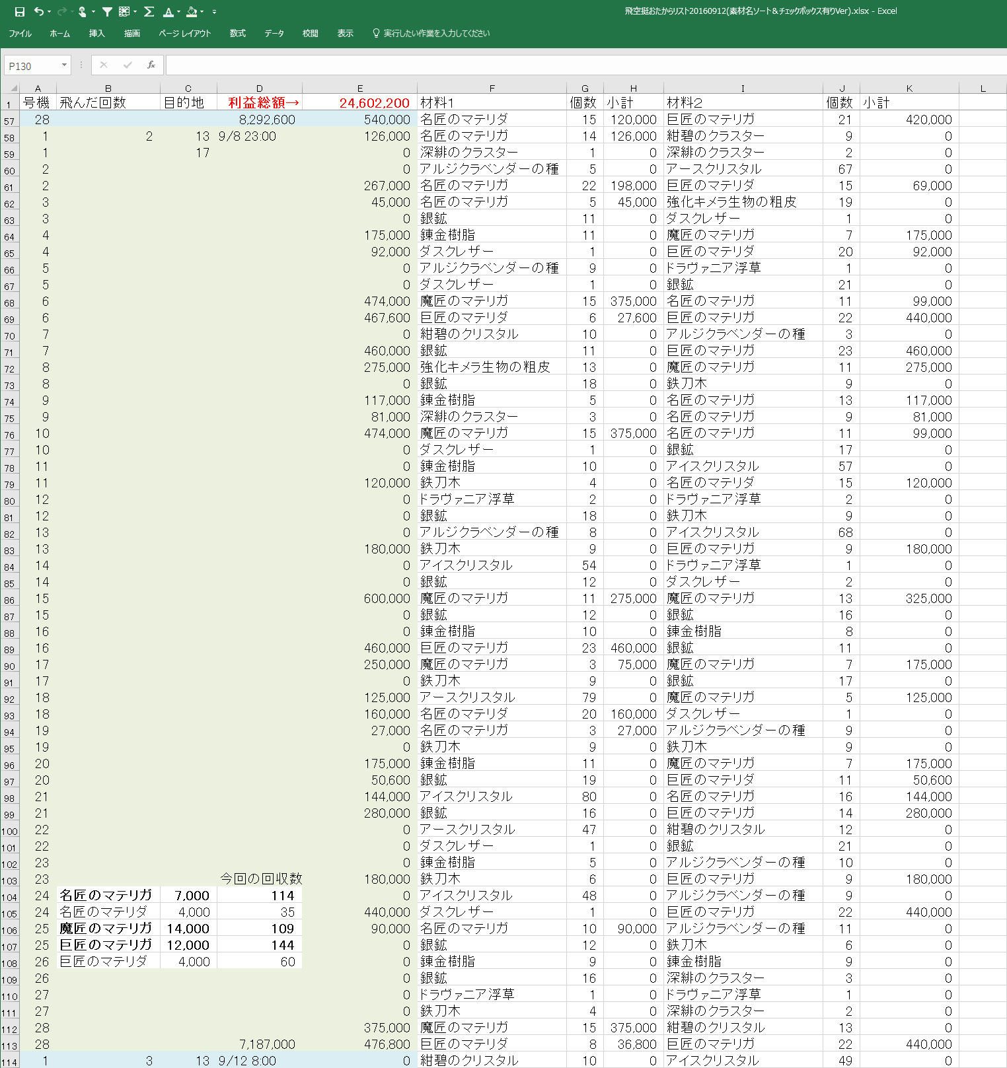Click the AutoSum sigma icon

tap(149, 12)
